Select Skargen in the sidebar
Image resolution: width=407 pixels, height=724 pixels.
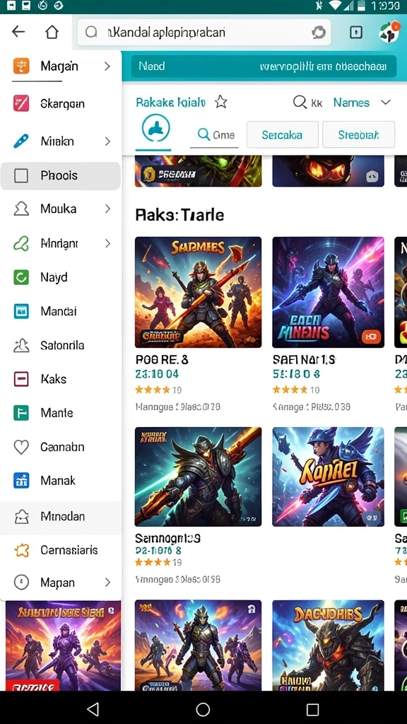[x=62, y=103]
